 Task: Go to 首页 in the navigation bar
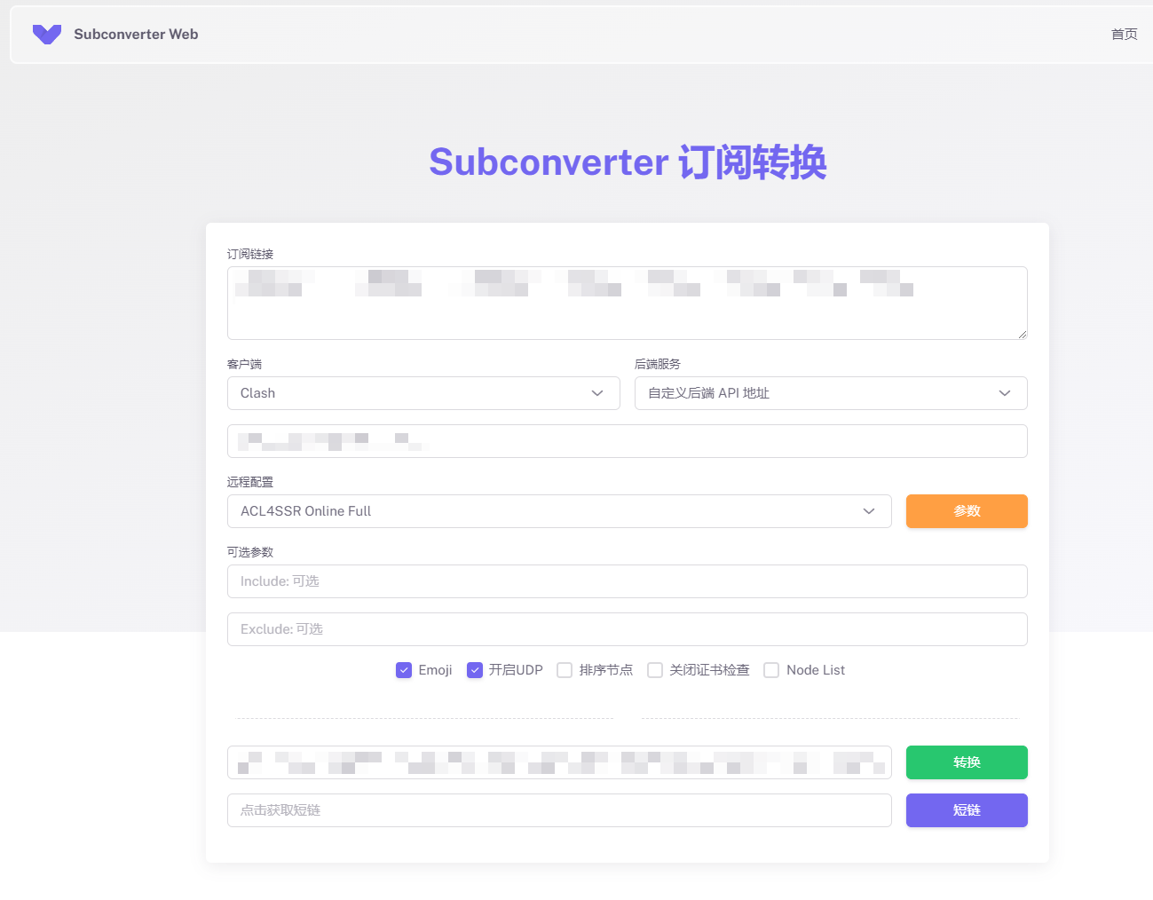tap(1124, 35)
